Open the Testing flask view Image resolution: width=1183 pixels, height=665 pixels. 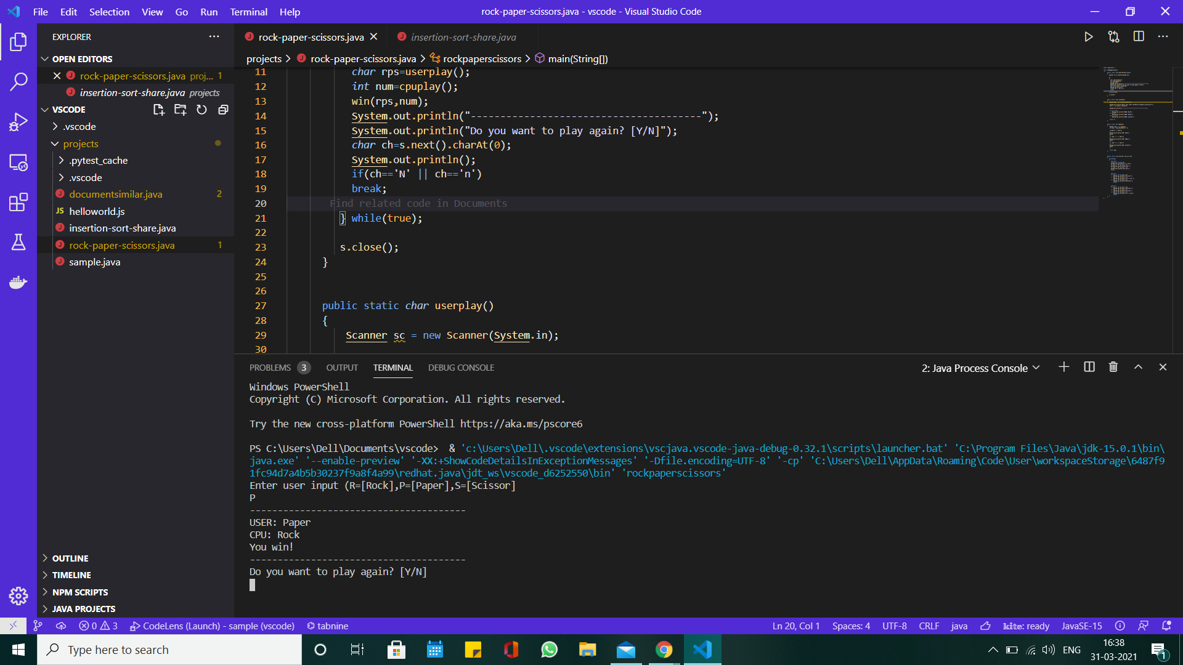pos(18,242)
